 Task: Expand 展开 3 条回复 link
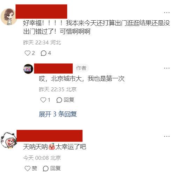[58, 114]
